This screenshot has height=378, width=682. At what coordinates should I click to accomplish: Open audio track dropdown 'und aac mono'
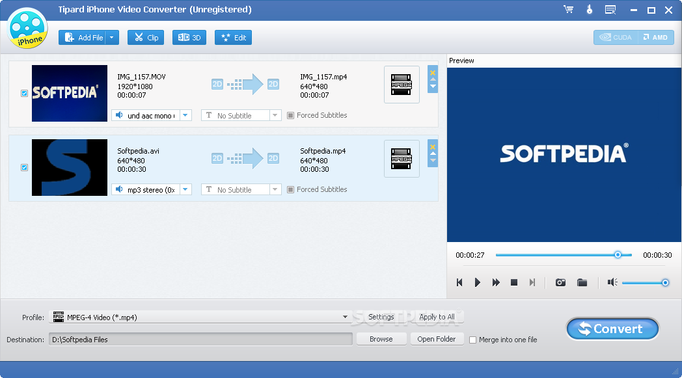pos(152,115)
